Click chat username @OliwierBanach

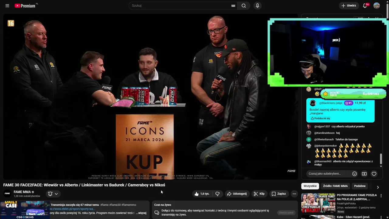[324, 139]
